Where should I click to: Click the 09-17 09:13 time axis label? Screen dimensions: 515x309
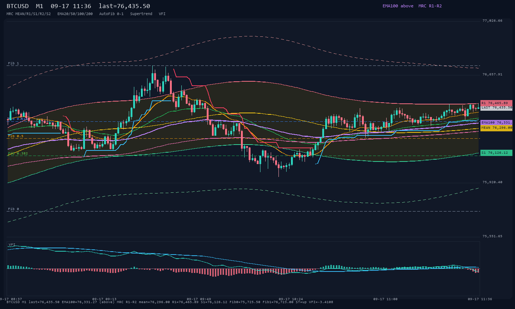[104, 299]
